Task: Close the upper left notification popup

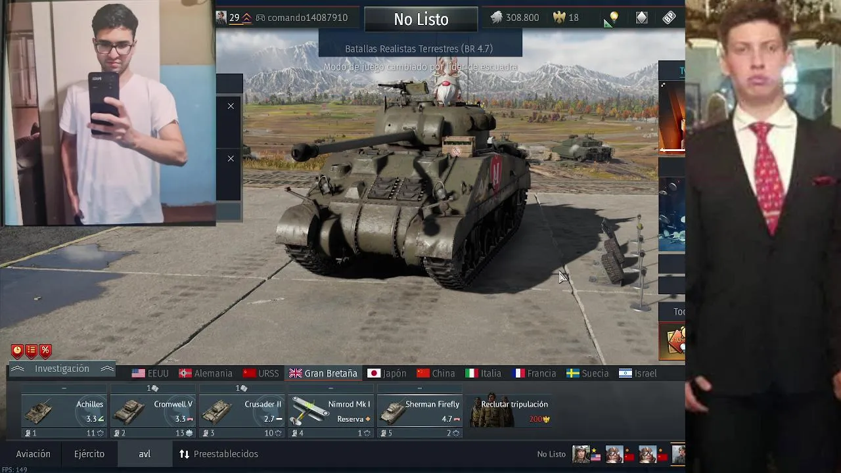Action: coord(231,106)
